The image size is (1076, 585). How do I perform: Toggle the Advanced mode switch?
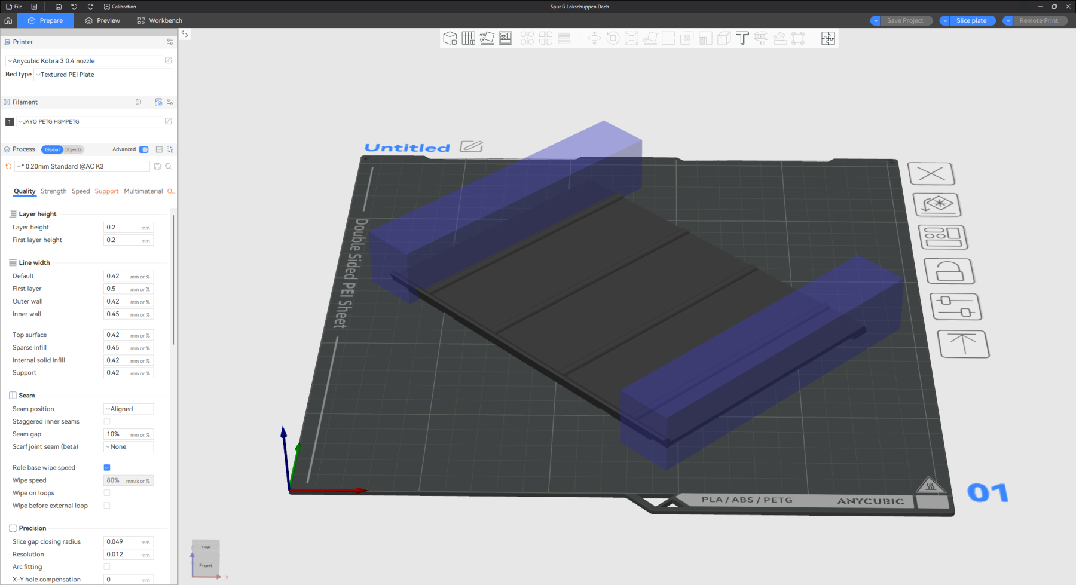pos(143,149)
